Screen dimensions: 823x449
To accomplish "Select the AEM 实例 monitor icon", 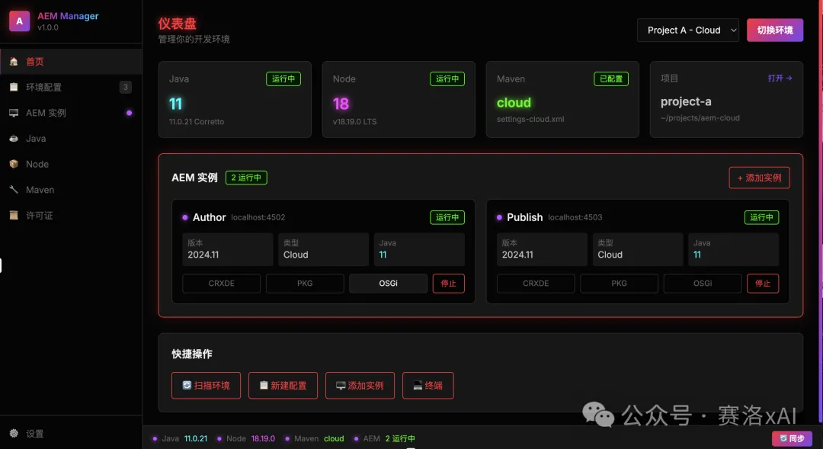I will point(14,113).
